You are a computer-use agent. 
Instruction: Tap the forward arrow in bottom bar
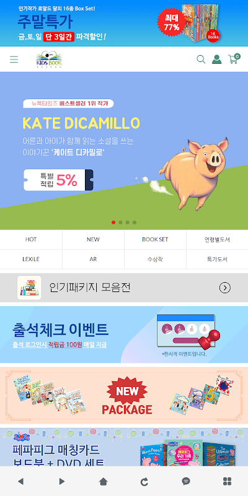pyautogui.click(x=62, y=482)
